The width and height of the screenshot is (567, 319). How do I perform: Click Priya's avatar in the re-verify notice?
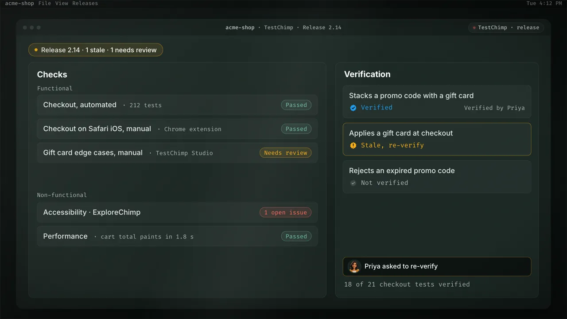tap(354, 266)
